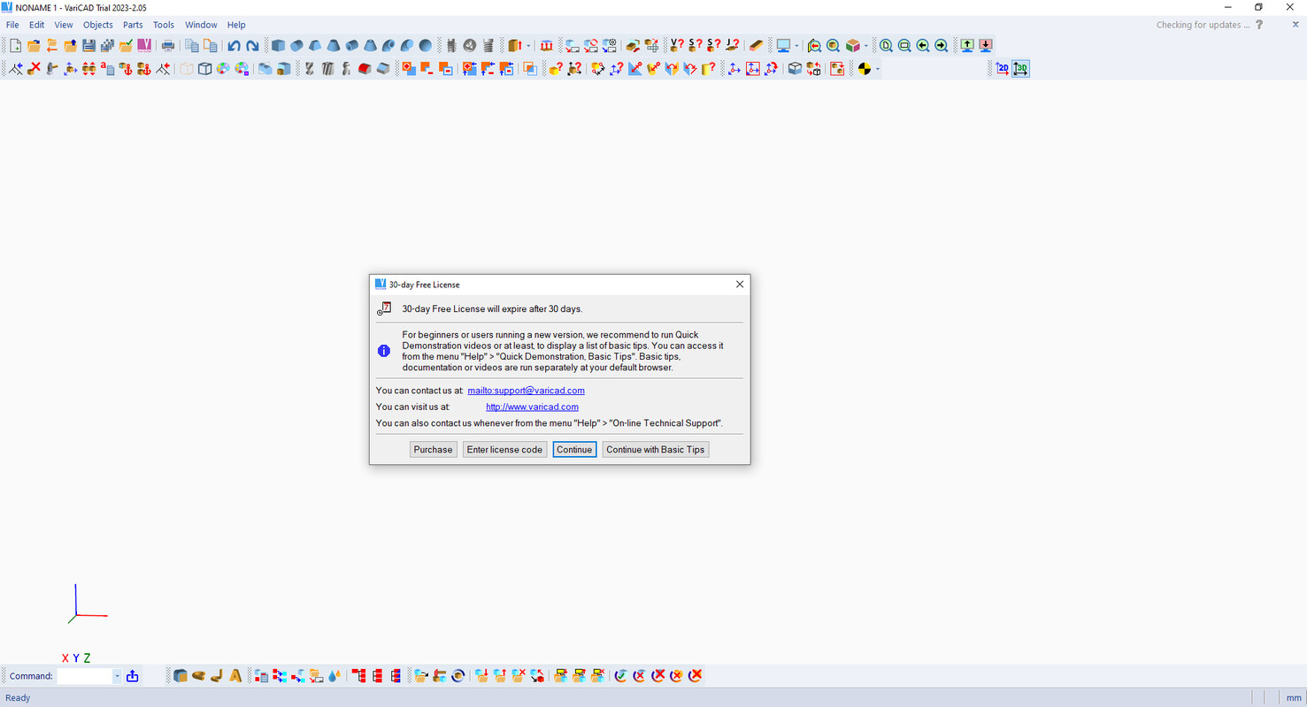Click the open folder icon
This screenshot has height=707, width=1307.
34,46
